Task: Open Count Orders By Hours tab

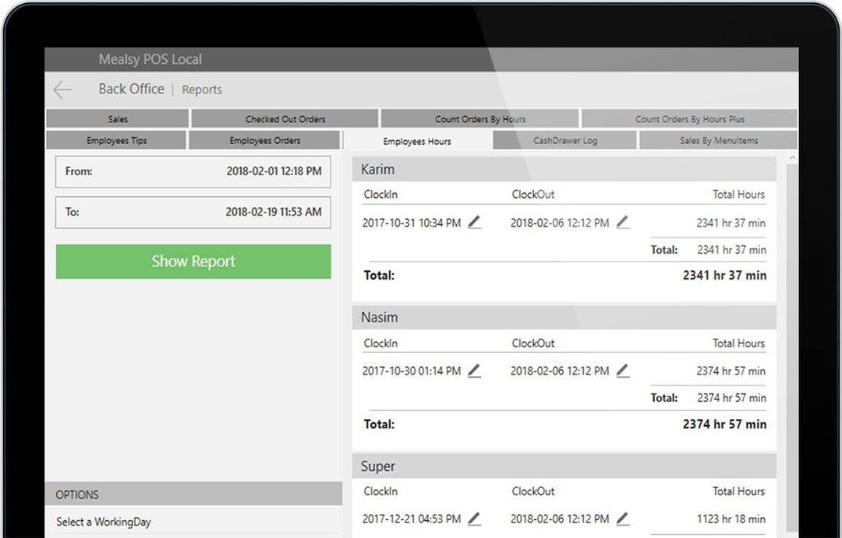Action: [479, 119]
